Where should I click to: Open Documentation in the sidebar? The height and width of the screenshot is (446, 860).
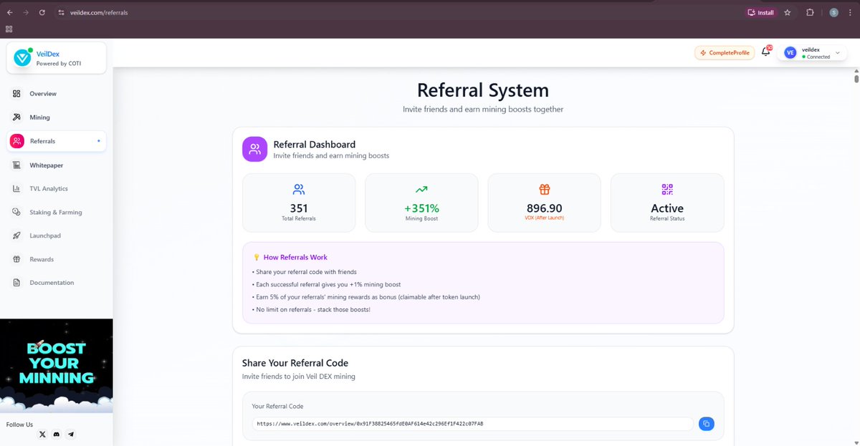coord(57,283)
